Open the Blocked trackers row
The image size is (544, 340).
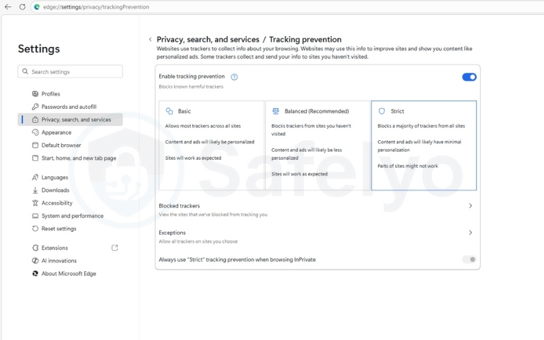(x=318, y=209)
